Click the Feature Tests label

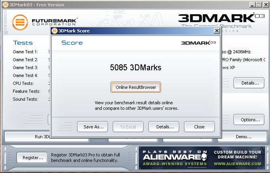click(x=27, y=91)
